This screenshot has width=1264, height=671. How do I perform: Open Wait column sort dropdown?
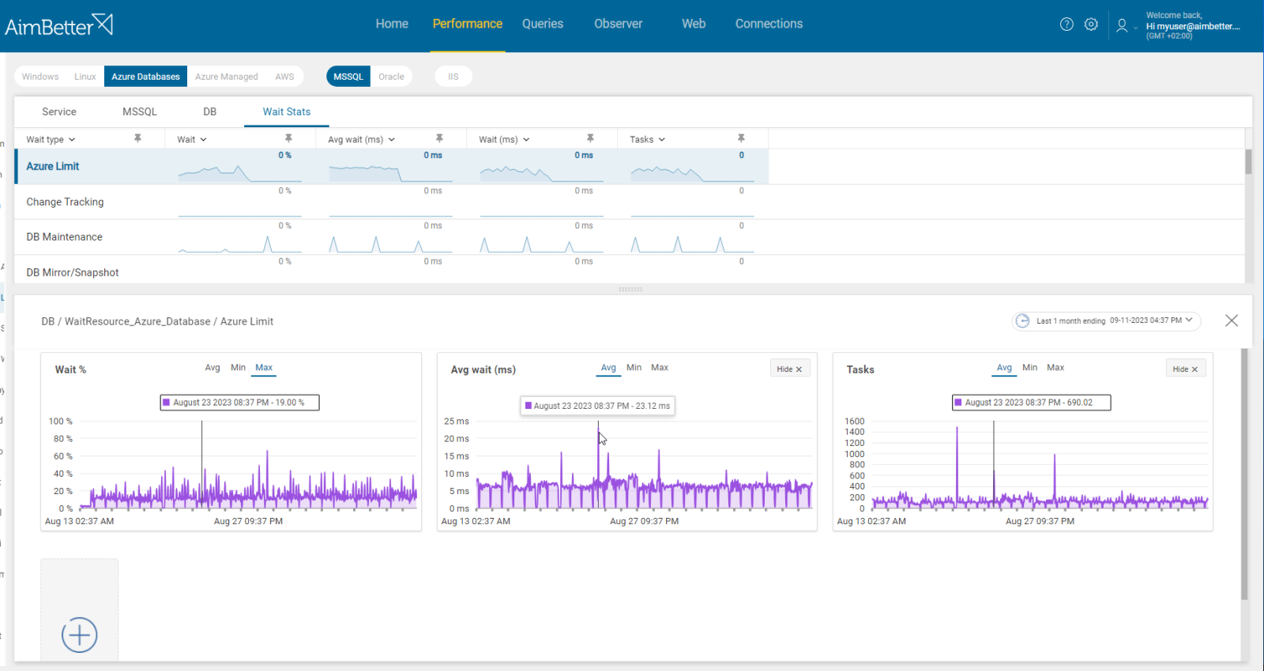[x=203, y=140]
